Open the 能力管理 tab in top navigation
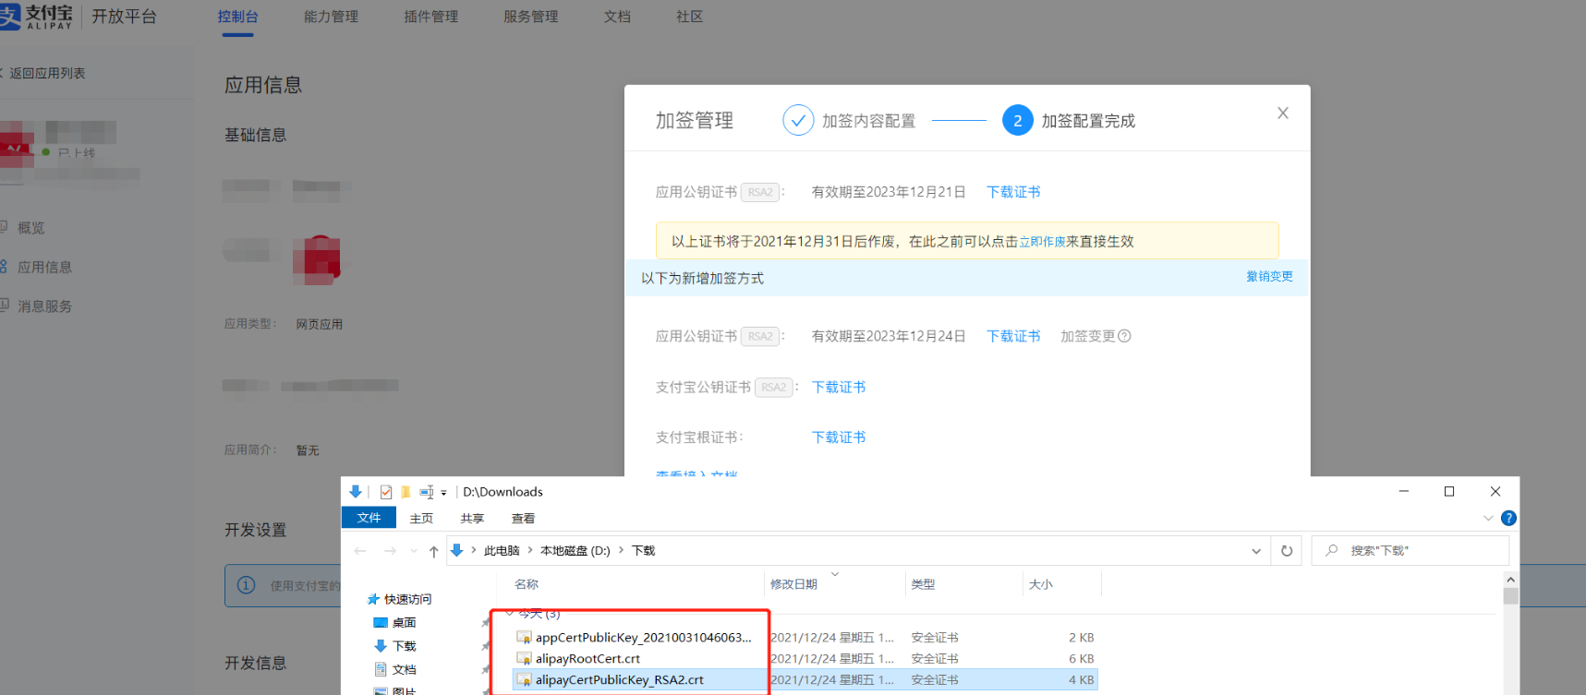The image size is (1586, 695). coord(331,17)
